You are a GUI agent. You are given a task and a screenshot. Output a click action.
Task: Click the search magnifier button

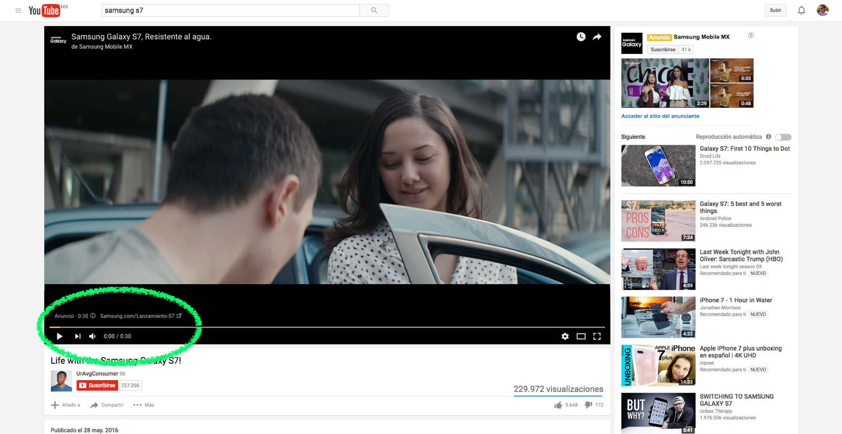point(374,11)
